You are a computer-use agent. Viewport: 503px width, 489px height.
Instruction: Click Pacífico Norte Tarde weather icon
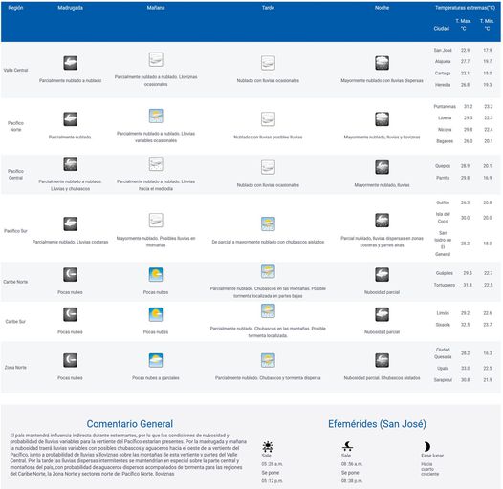[268, 119]
